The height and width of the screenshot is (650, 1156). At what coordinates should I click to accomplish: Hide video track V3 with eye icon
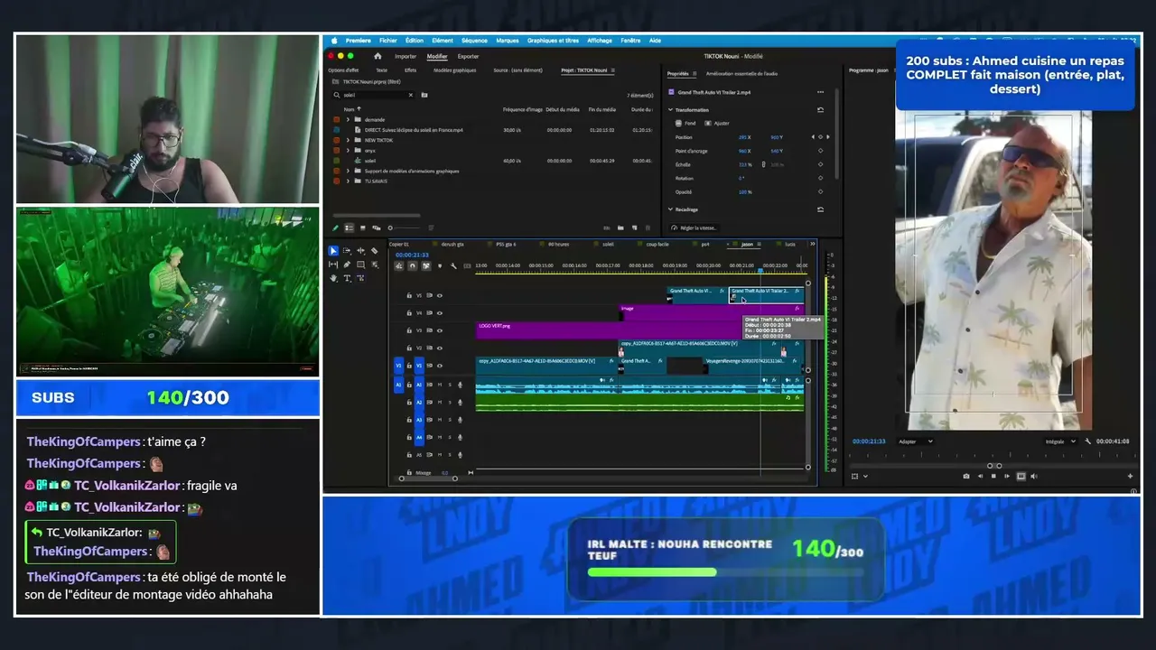point(440,330)
